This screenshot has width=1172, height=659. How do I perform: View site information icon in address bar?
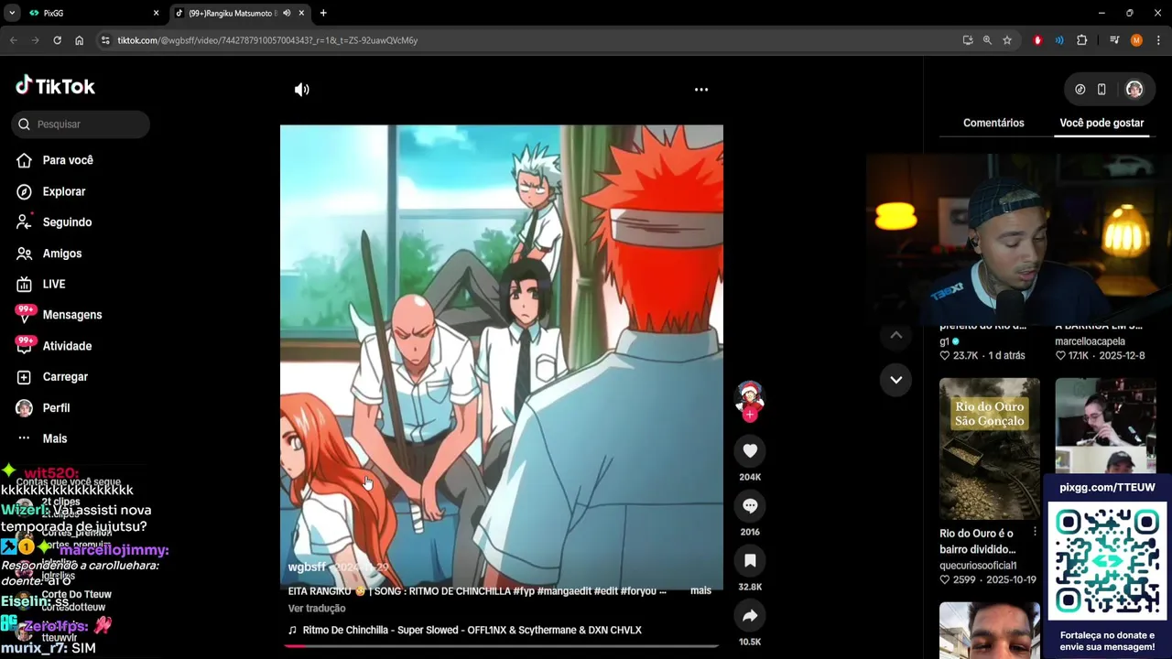pos(105,40)
